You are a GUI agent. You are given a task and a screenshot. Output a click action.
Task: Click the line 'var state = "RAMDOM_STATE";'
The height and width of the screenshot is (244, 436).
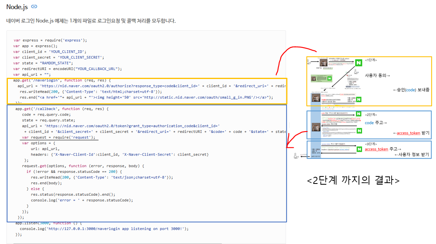[43, 63]
